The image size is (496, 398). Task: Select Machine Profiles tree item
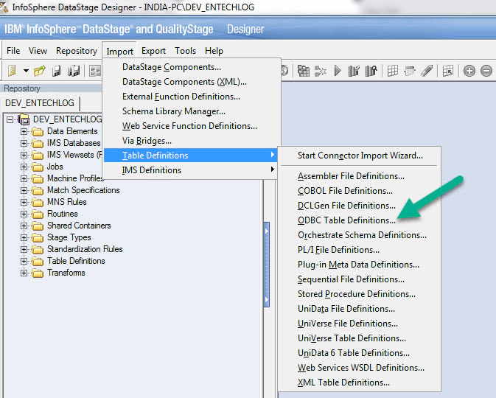(75, 178)
